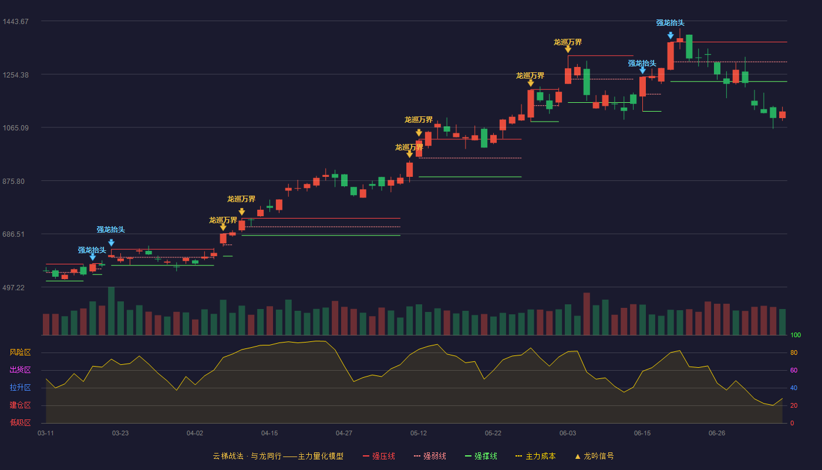Click the 龙巡万界 label above the 06-03 date

pyautogui.click(x=568, y=42)
